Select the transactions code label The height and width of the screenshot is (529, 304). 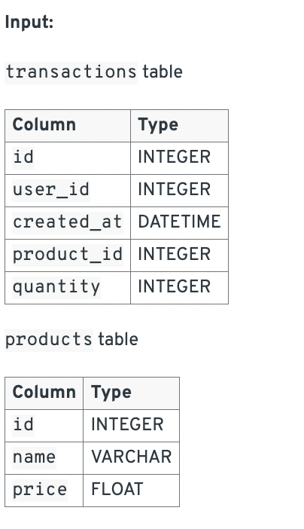pos(71,72)
